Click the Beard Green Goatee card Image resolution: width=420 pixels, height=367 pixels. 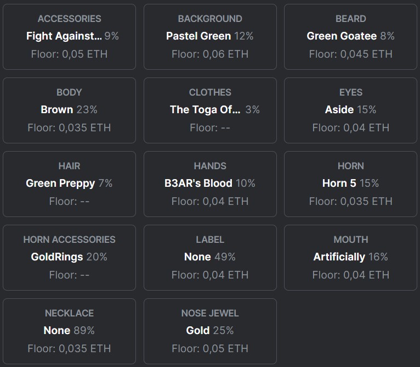coord(350,37)
